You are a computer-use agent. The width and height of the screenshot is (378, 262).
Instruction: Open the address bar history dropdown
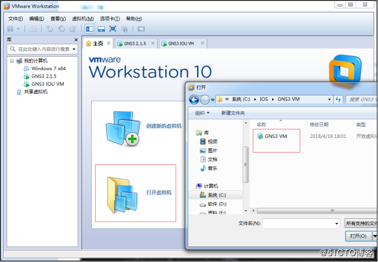pyautogui.click(x=329, y=99)
